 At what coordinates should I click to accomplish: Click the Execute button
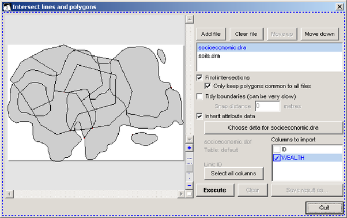point(215,190)
